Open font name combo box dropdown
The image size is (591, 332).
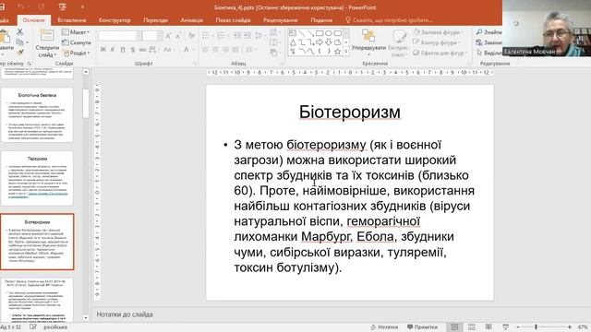click(x=139, y=36)
